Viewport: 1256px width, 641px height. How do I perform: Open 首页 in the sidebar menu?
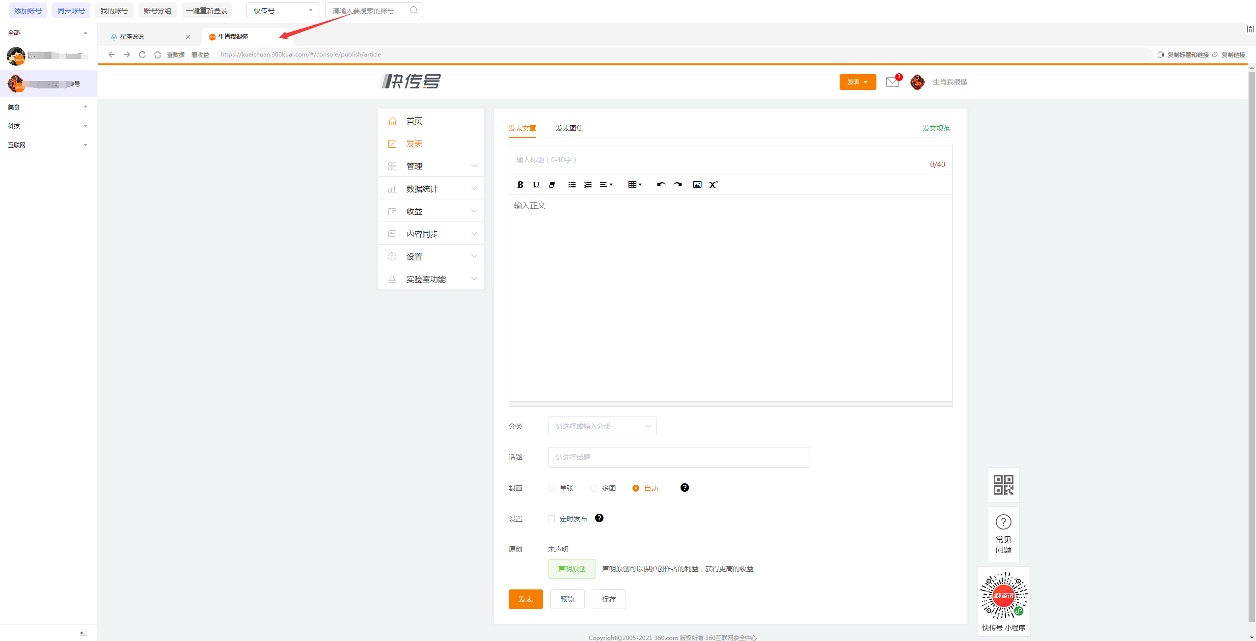click(x=414, y=121)
